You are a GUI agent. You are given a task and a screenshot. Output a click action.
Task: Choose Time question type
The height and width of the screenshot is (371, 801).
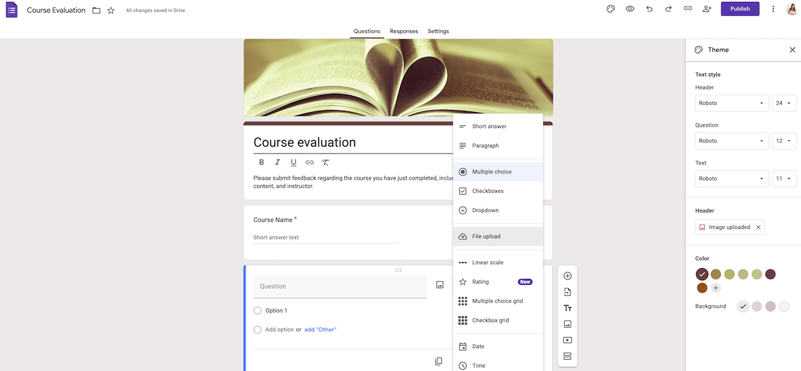[498, 364]
